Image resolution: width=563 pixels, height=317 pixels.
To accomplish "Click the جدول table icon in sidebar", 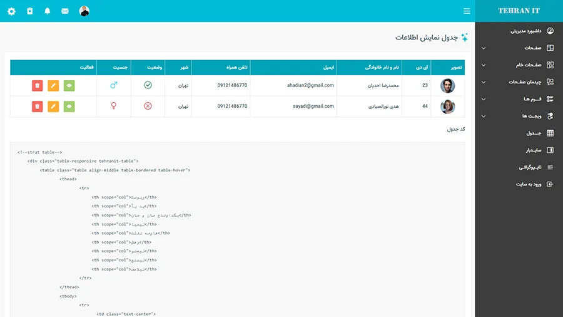I will point(550,133).
